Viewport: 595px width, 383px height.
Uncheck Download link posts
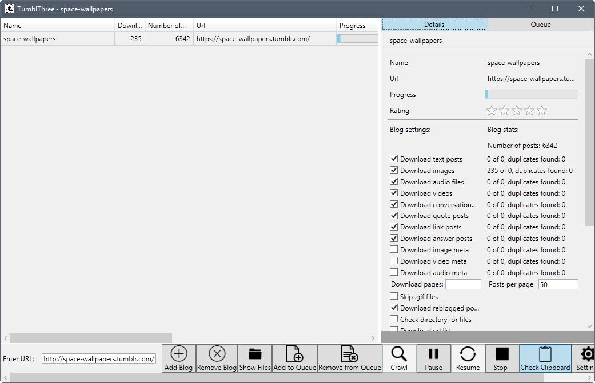coord(394,227)
